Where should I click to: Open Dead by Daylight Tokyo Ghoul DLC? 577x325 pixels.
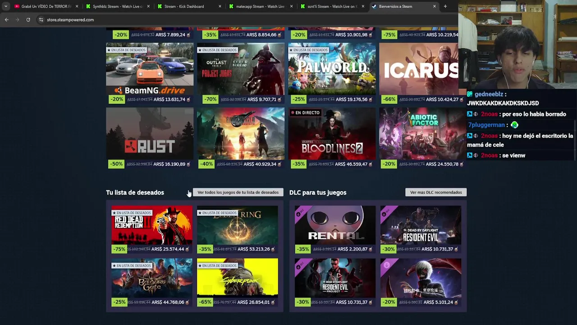[x=421, y=283]
